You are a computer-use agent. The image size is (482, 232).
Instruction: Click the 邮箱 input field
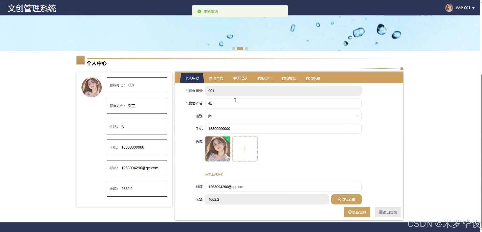283,187
